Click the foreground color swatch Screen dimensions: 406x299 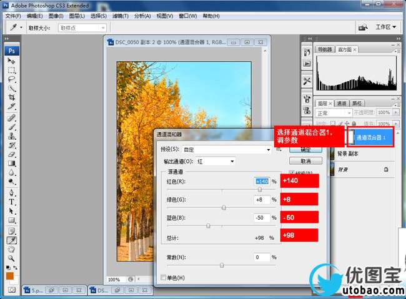tap(9, 276)
